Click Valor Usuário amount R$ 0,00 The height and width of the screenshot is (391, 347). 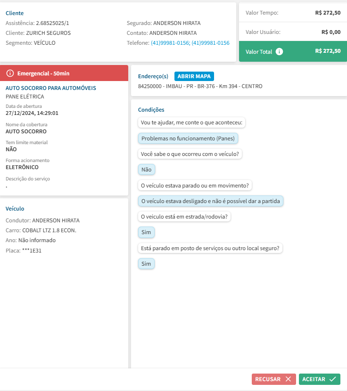pyautogui.click(x=331, y=32)
